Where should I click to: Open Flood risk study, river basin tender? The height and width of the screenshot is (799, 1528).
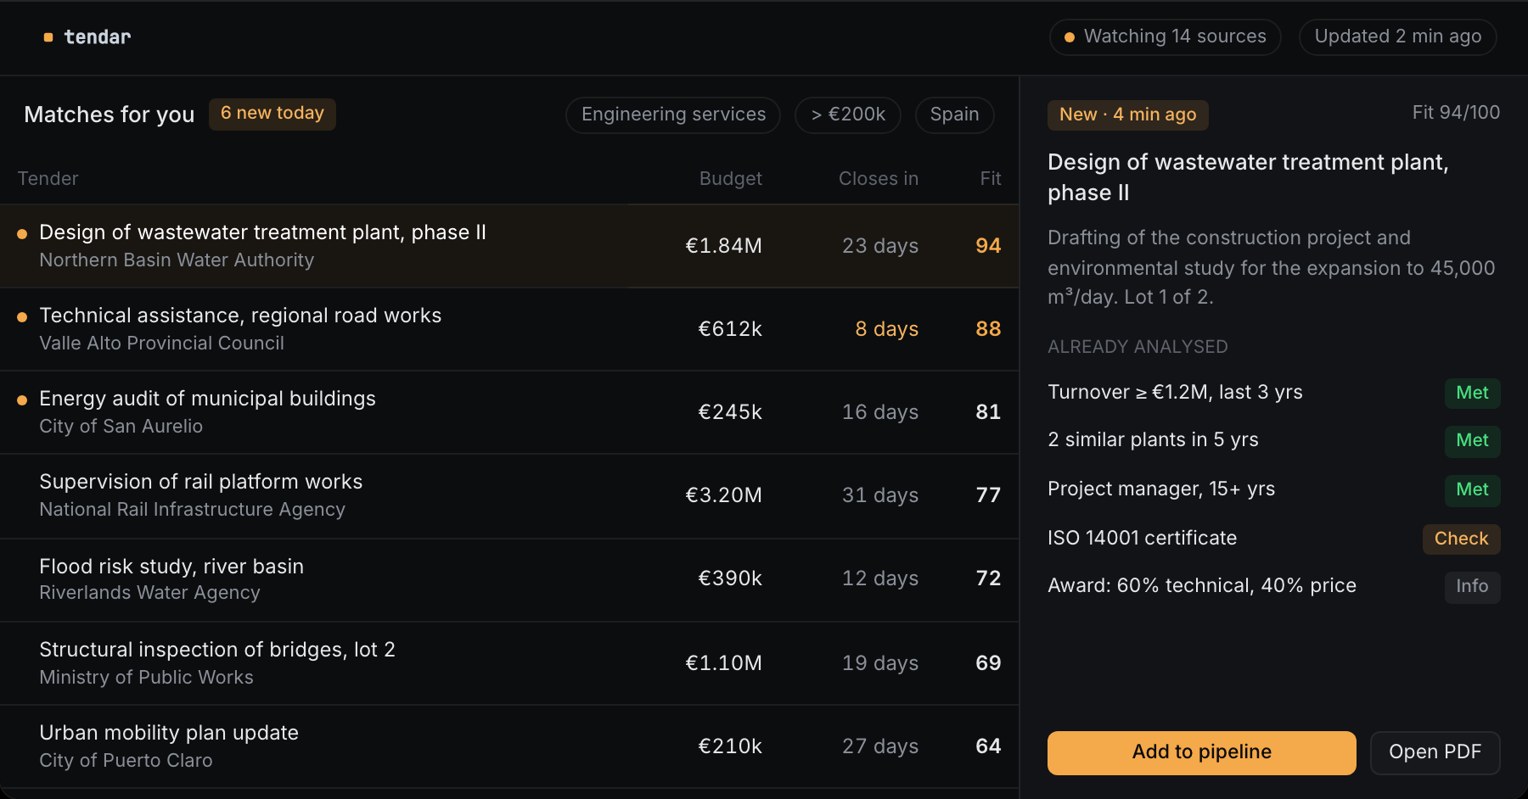click(509, 579)
